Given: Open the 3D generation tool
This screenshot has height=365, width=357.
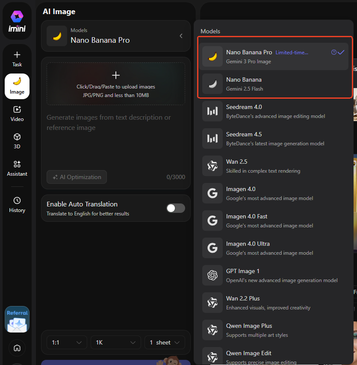Looking at the screenshot, I should [17, 141].
